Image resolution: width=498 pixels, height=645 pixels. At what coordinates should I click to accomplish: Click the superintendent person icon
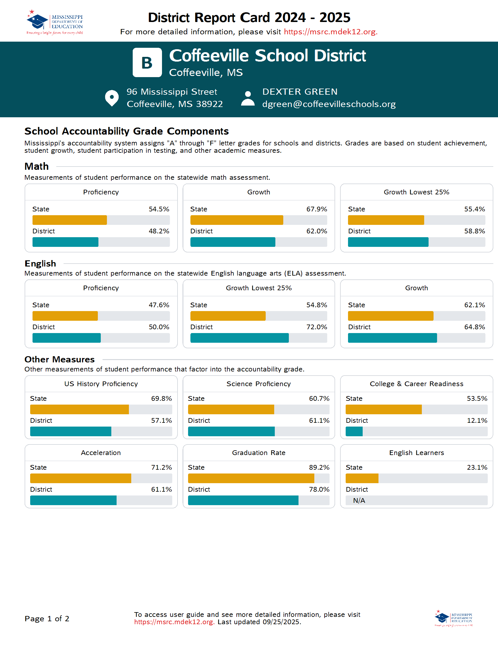(249, 98)
